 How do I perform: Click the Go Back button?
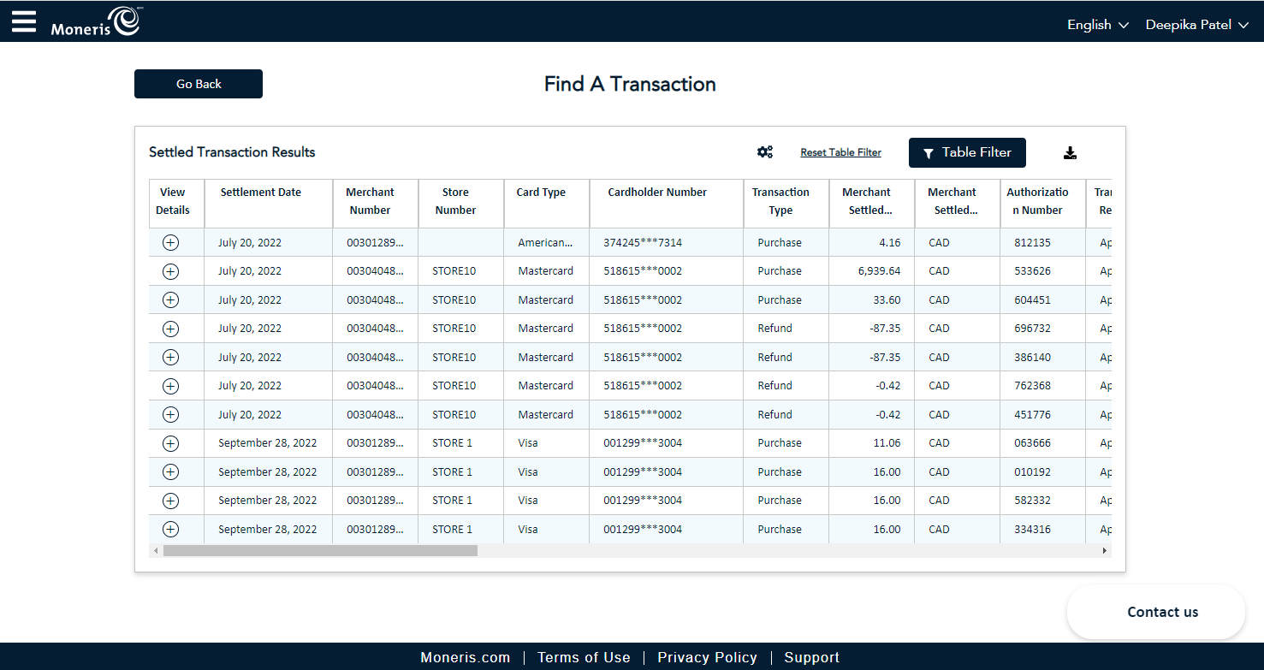coord(199,84)
